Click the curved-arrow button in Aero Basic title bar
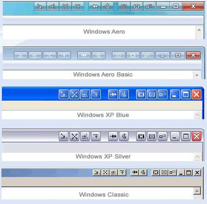The image size is (207, 204). [98, 55]
